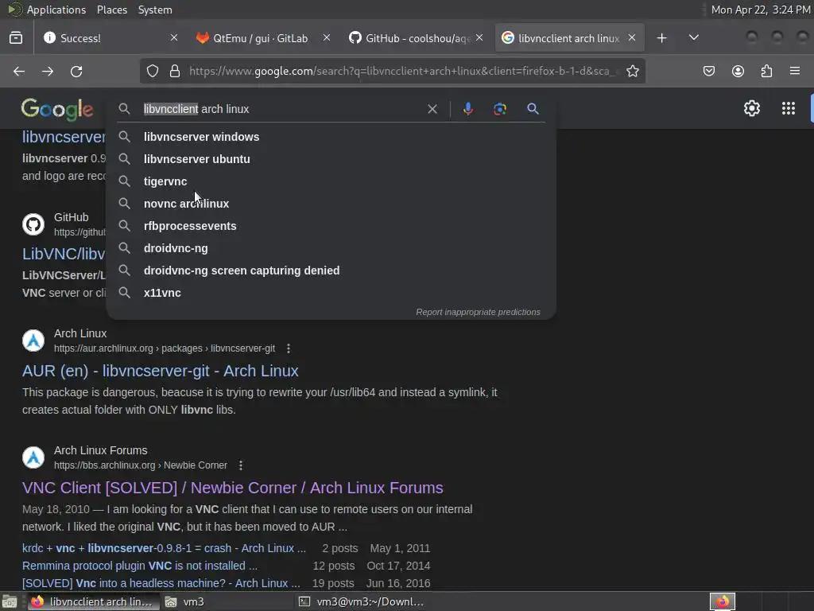Open Remmina protocol plugin VNC link
The width and height of the screenshot is (814, 611).
(140, 566)
